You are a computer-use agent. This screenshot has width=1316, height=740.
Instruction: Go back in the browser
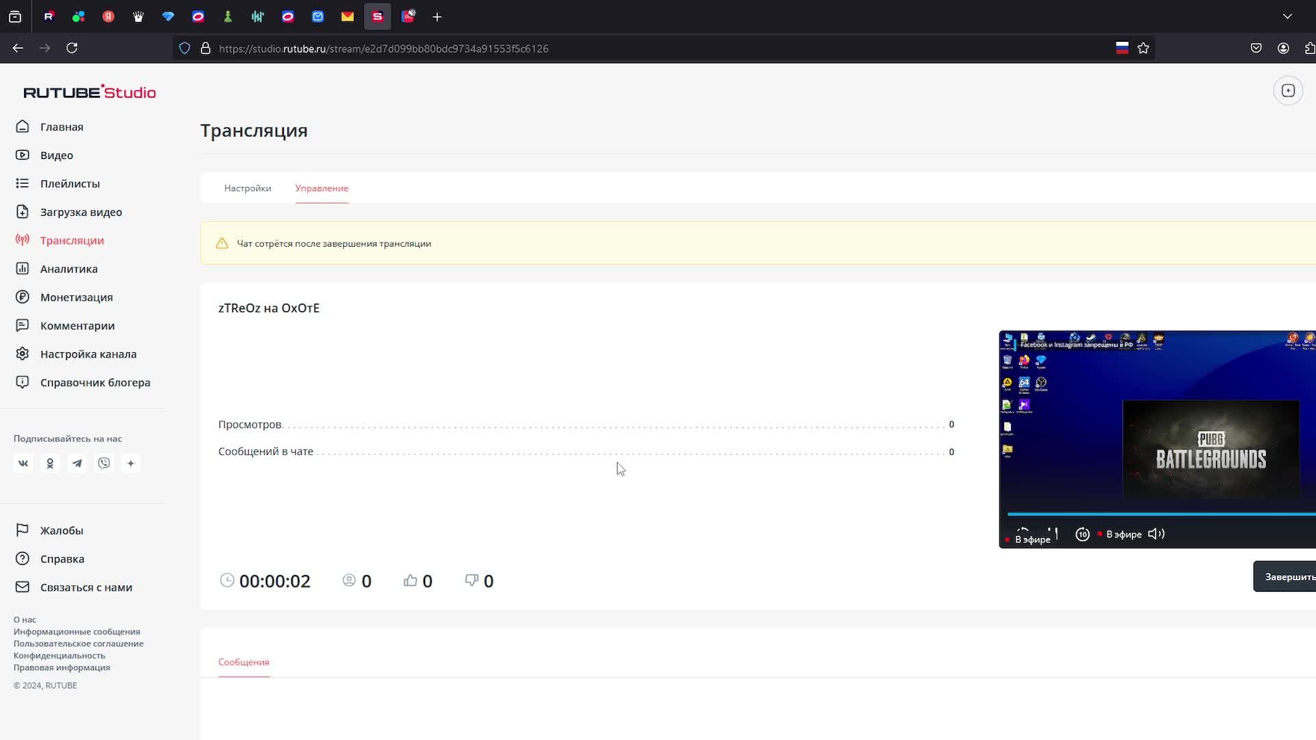pyautogui.click(x=18, y=48)
